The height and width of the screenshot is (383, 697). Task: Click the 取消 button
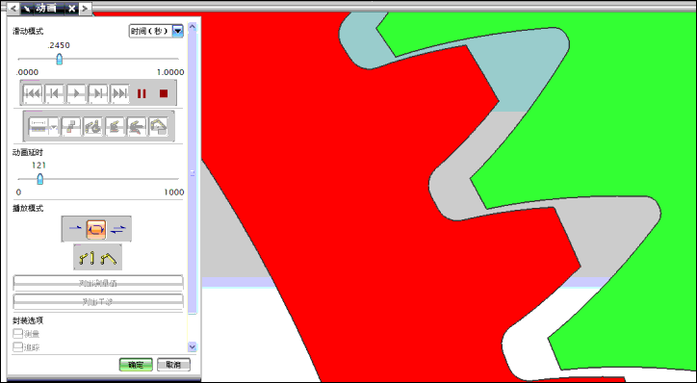[x=174, y=365]
